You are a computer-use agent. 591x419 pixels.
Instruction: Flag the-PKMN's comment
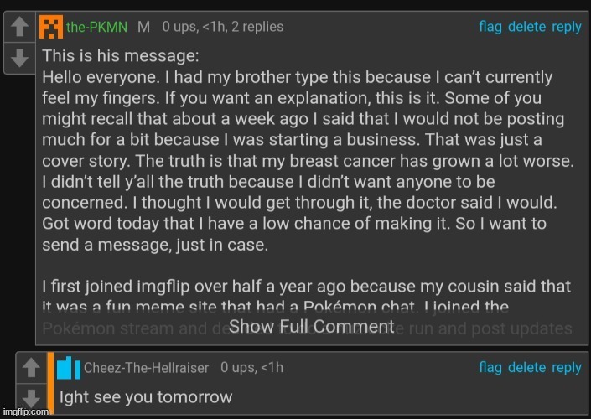click(490, 27)
